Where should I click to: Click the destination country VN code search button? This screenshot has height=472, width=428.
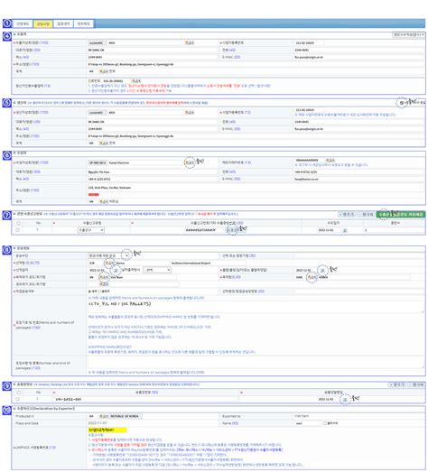point(104,277)
